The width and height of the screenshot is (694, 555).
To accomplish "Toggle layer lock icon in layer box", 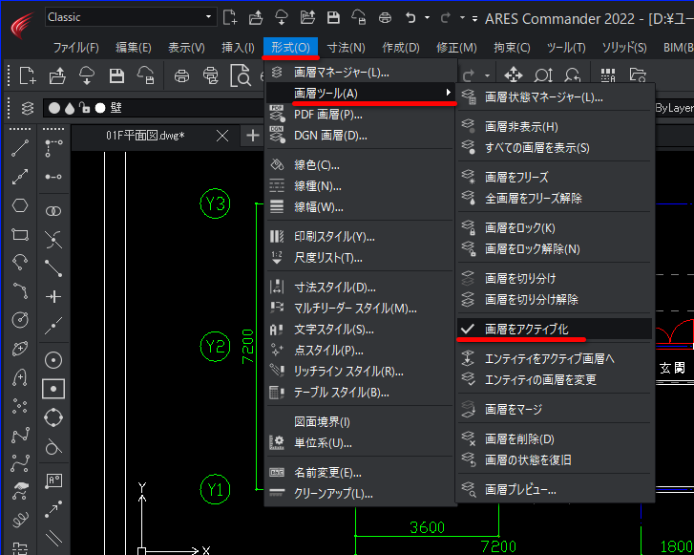I will click(x=84, y=108).
